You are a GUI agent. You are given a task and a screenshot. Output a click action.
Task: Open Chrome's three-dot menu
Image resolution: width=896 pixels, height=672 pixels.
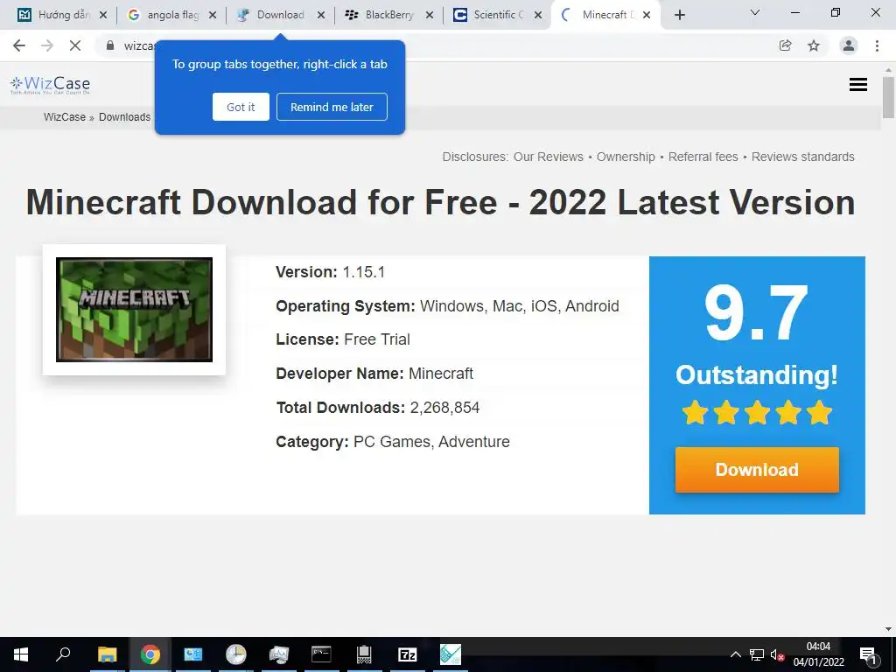877,45
